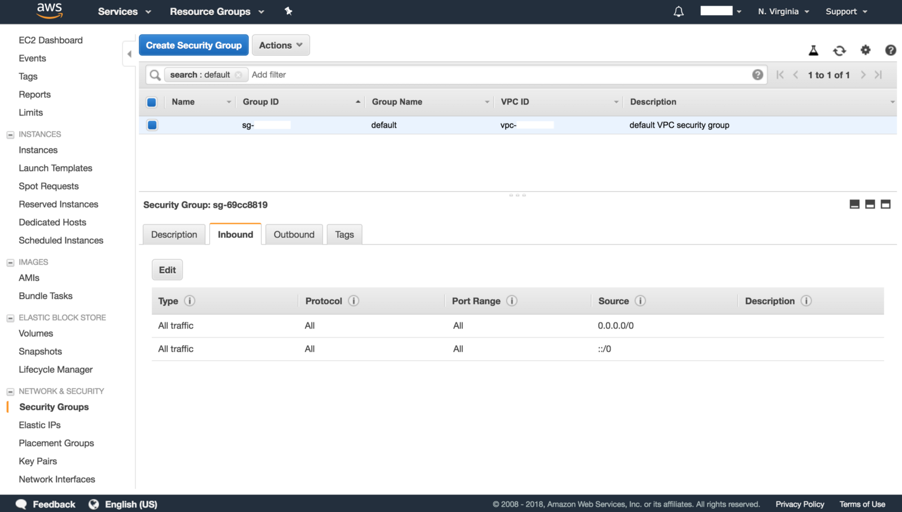This screenshot has width=902, height=512.
Task: Switch to the Description tab
Action: pyautogui.click(x=174, y=235)
